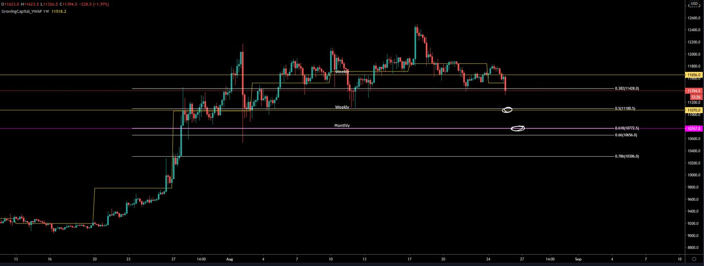
Task: Click the USD currency selector
Action: (x=694, y=4)
